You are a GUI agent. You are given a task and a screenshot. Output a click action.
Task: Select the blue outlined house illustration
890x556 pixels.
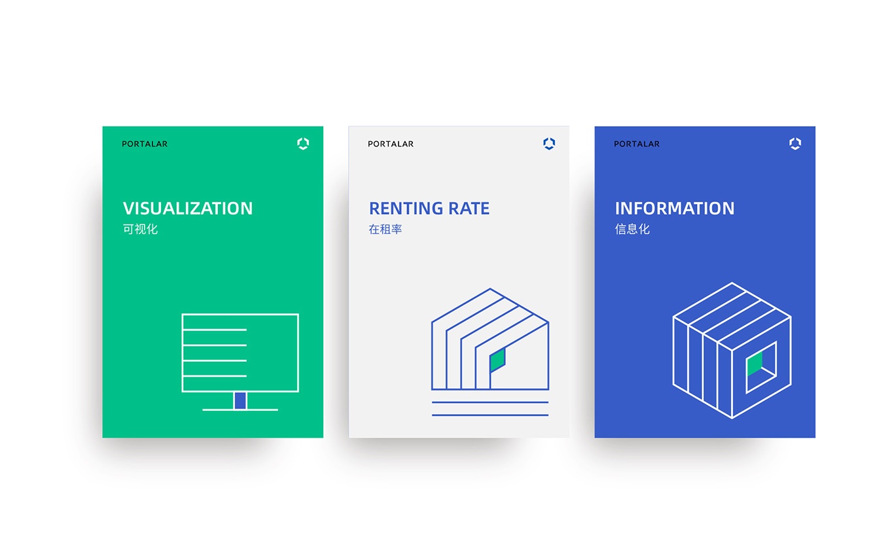coord(489,339)
